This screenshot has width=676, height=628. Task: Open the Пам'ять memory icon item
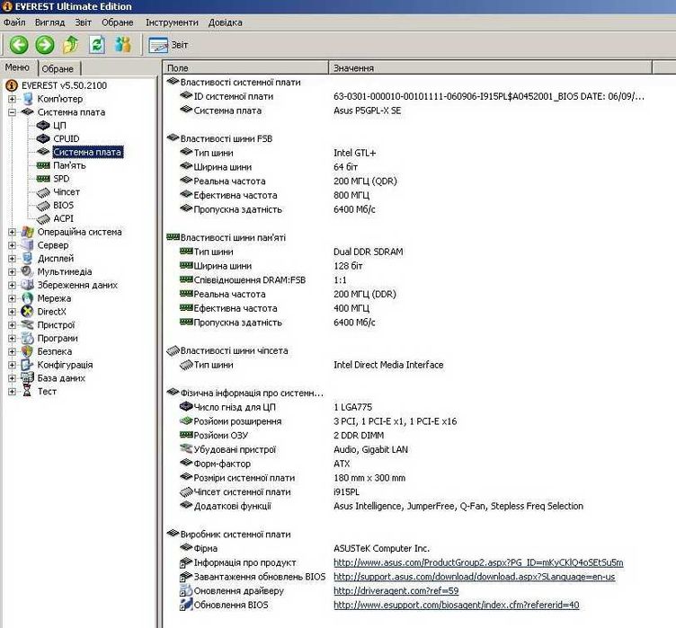[x=43, y=165]
